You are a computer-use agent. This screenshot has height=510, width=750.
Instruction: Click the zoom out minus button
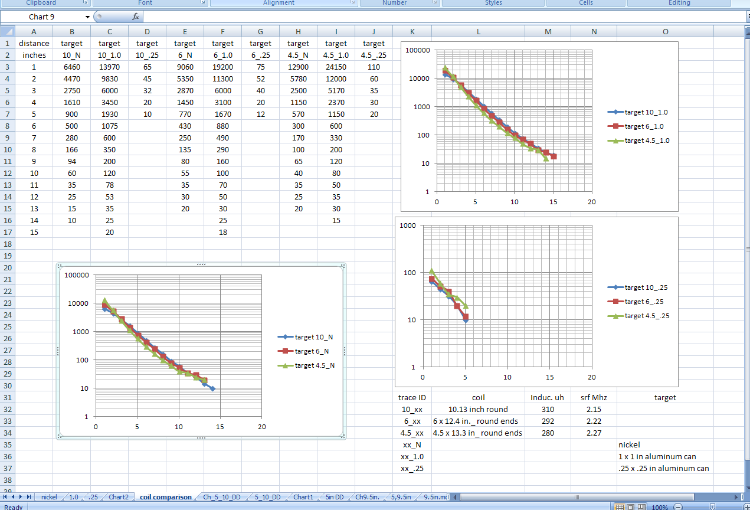678,507
